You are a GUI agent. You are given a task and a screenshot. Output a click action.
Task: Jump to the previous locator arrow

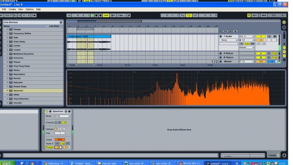tap(220, 31)
